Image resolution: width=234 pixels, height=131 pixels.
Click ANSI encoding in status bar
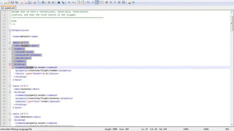[x=206, y=129]
